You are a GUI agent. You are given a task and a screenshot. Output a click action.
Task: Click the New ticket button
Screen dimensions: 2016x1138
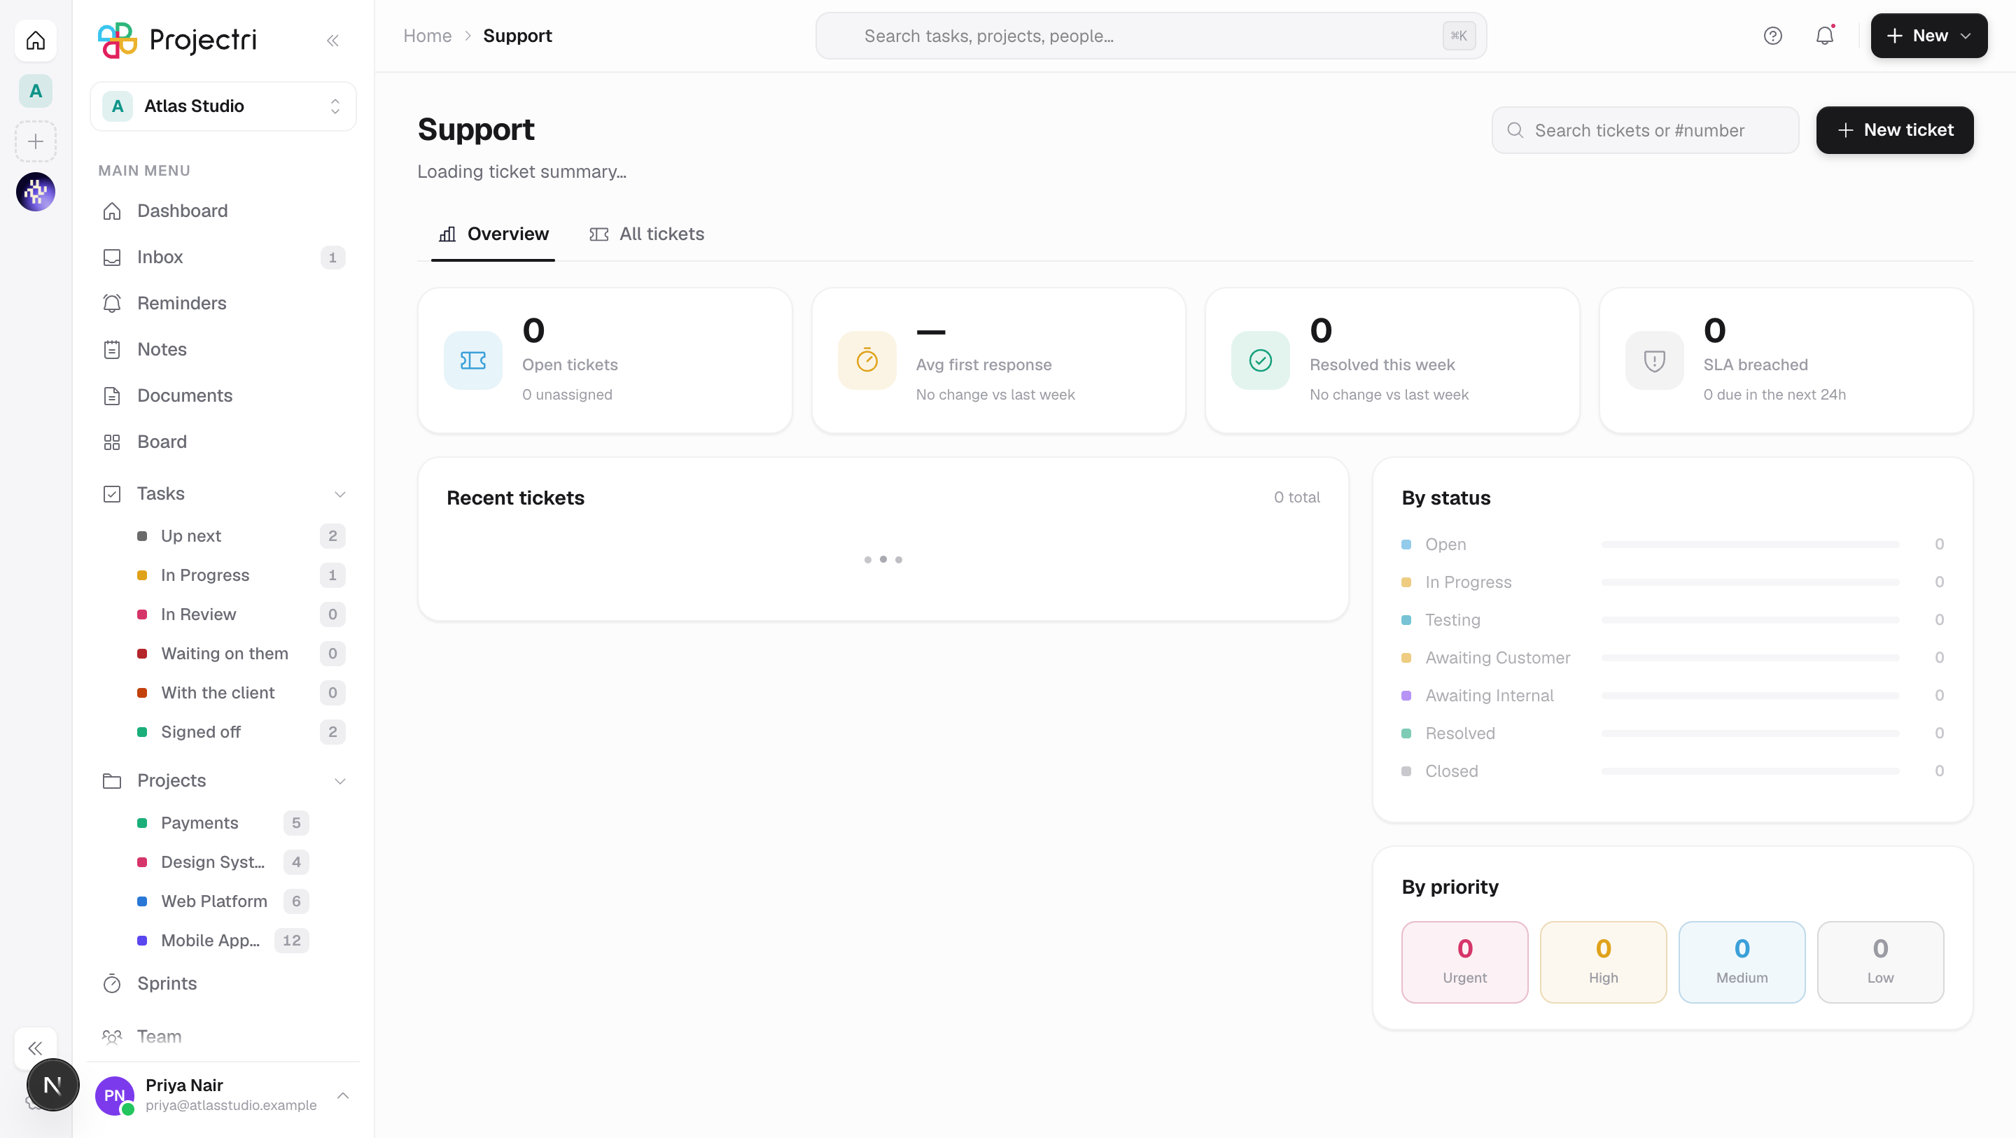point(1894,130)
